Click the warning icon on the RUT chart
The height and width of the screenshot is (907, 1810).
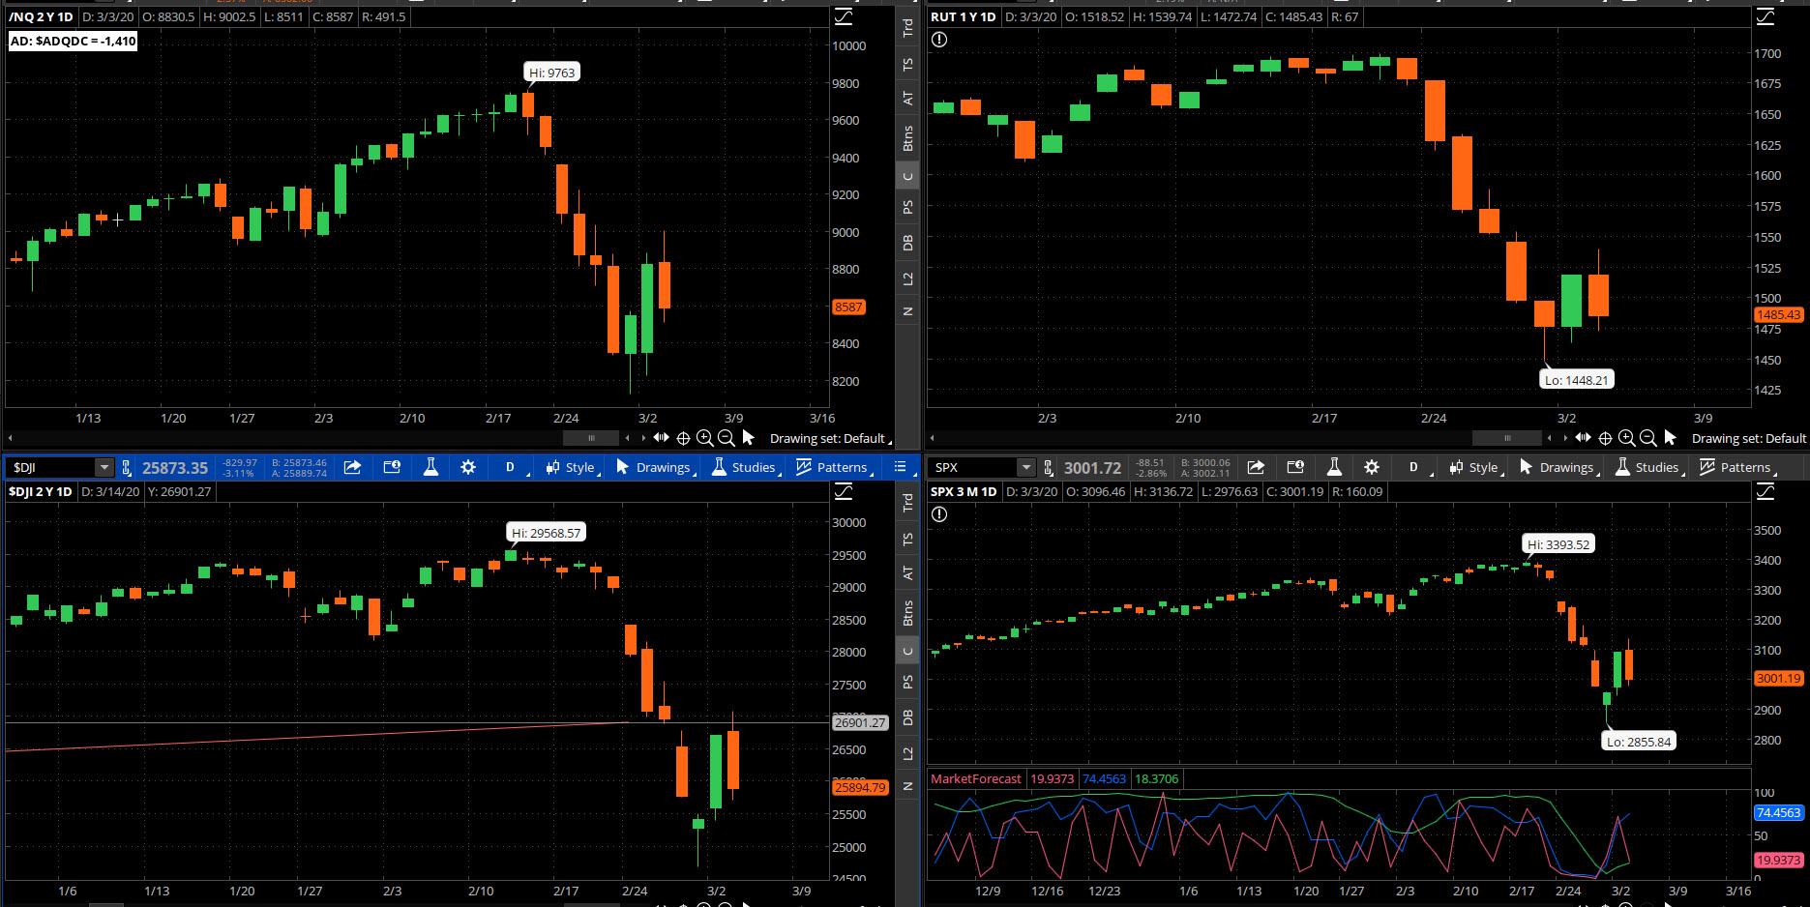click(939, 40)
